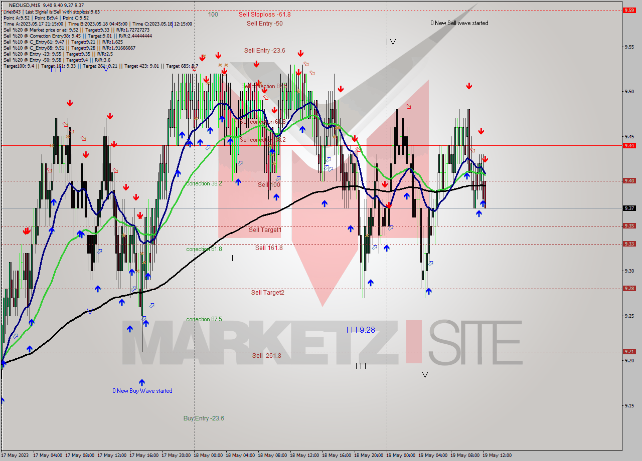Click the black 9.37 current price tag
This screenshot has width=642, height=461.
click(629, 208)
